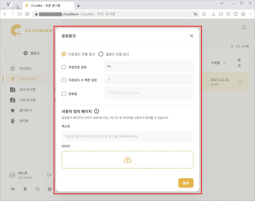The height and width of the screenshot is (201, 255).
Task: Click the 스트 user avatar
Action: coord(12,175)
